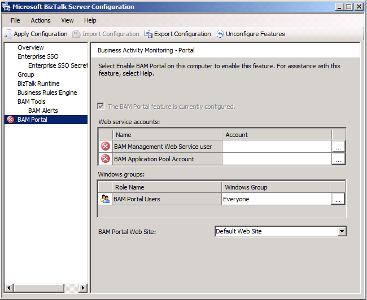The width and height of the screenshot is (367, 300).
Task: Select Enterprise SSO Secret node
Action: tap(58, 65)
